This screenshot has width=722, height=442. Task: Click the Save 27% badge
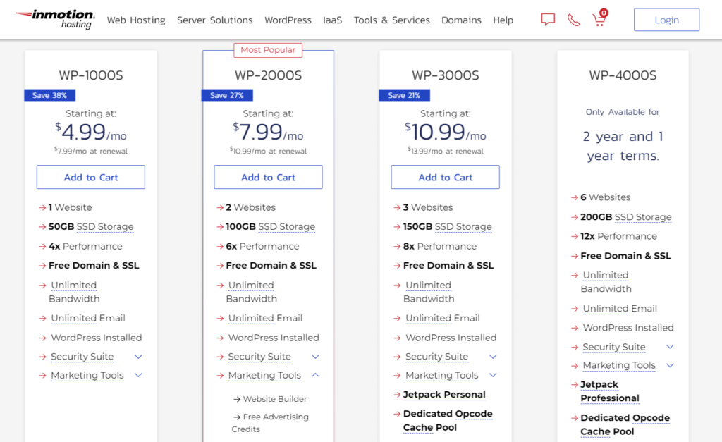pyautogui.click(x=227, y=95)
